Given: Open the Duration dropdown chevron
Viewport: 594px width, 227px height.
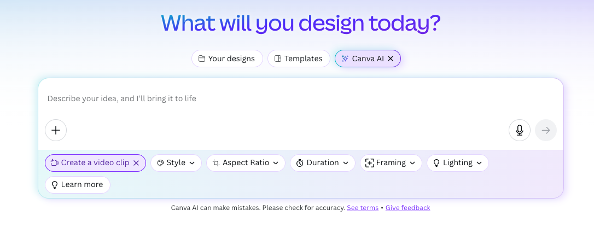Looking at the screenshot, I should pos(346,163).
